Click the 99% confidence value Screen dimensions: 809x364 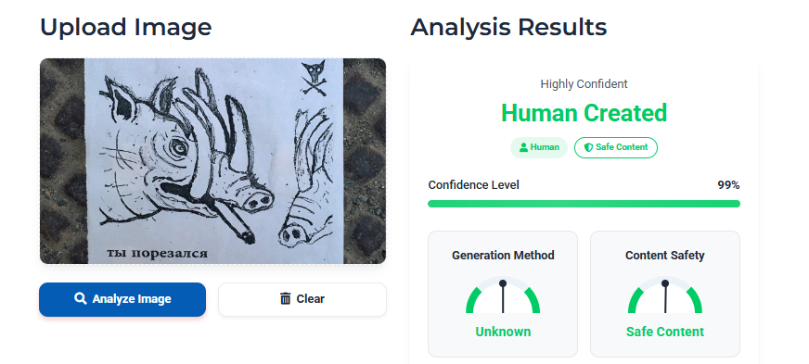tap(728, 185)
